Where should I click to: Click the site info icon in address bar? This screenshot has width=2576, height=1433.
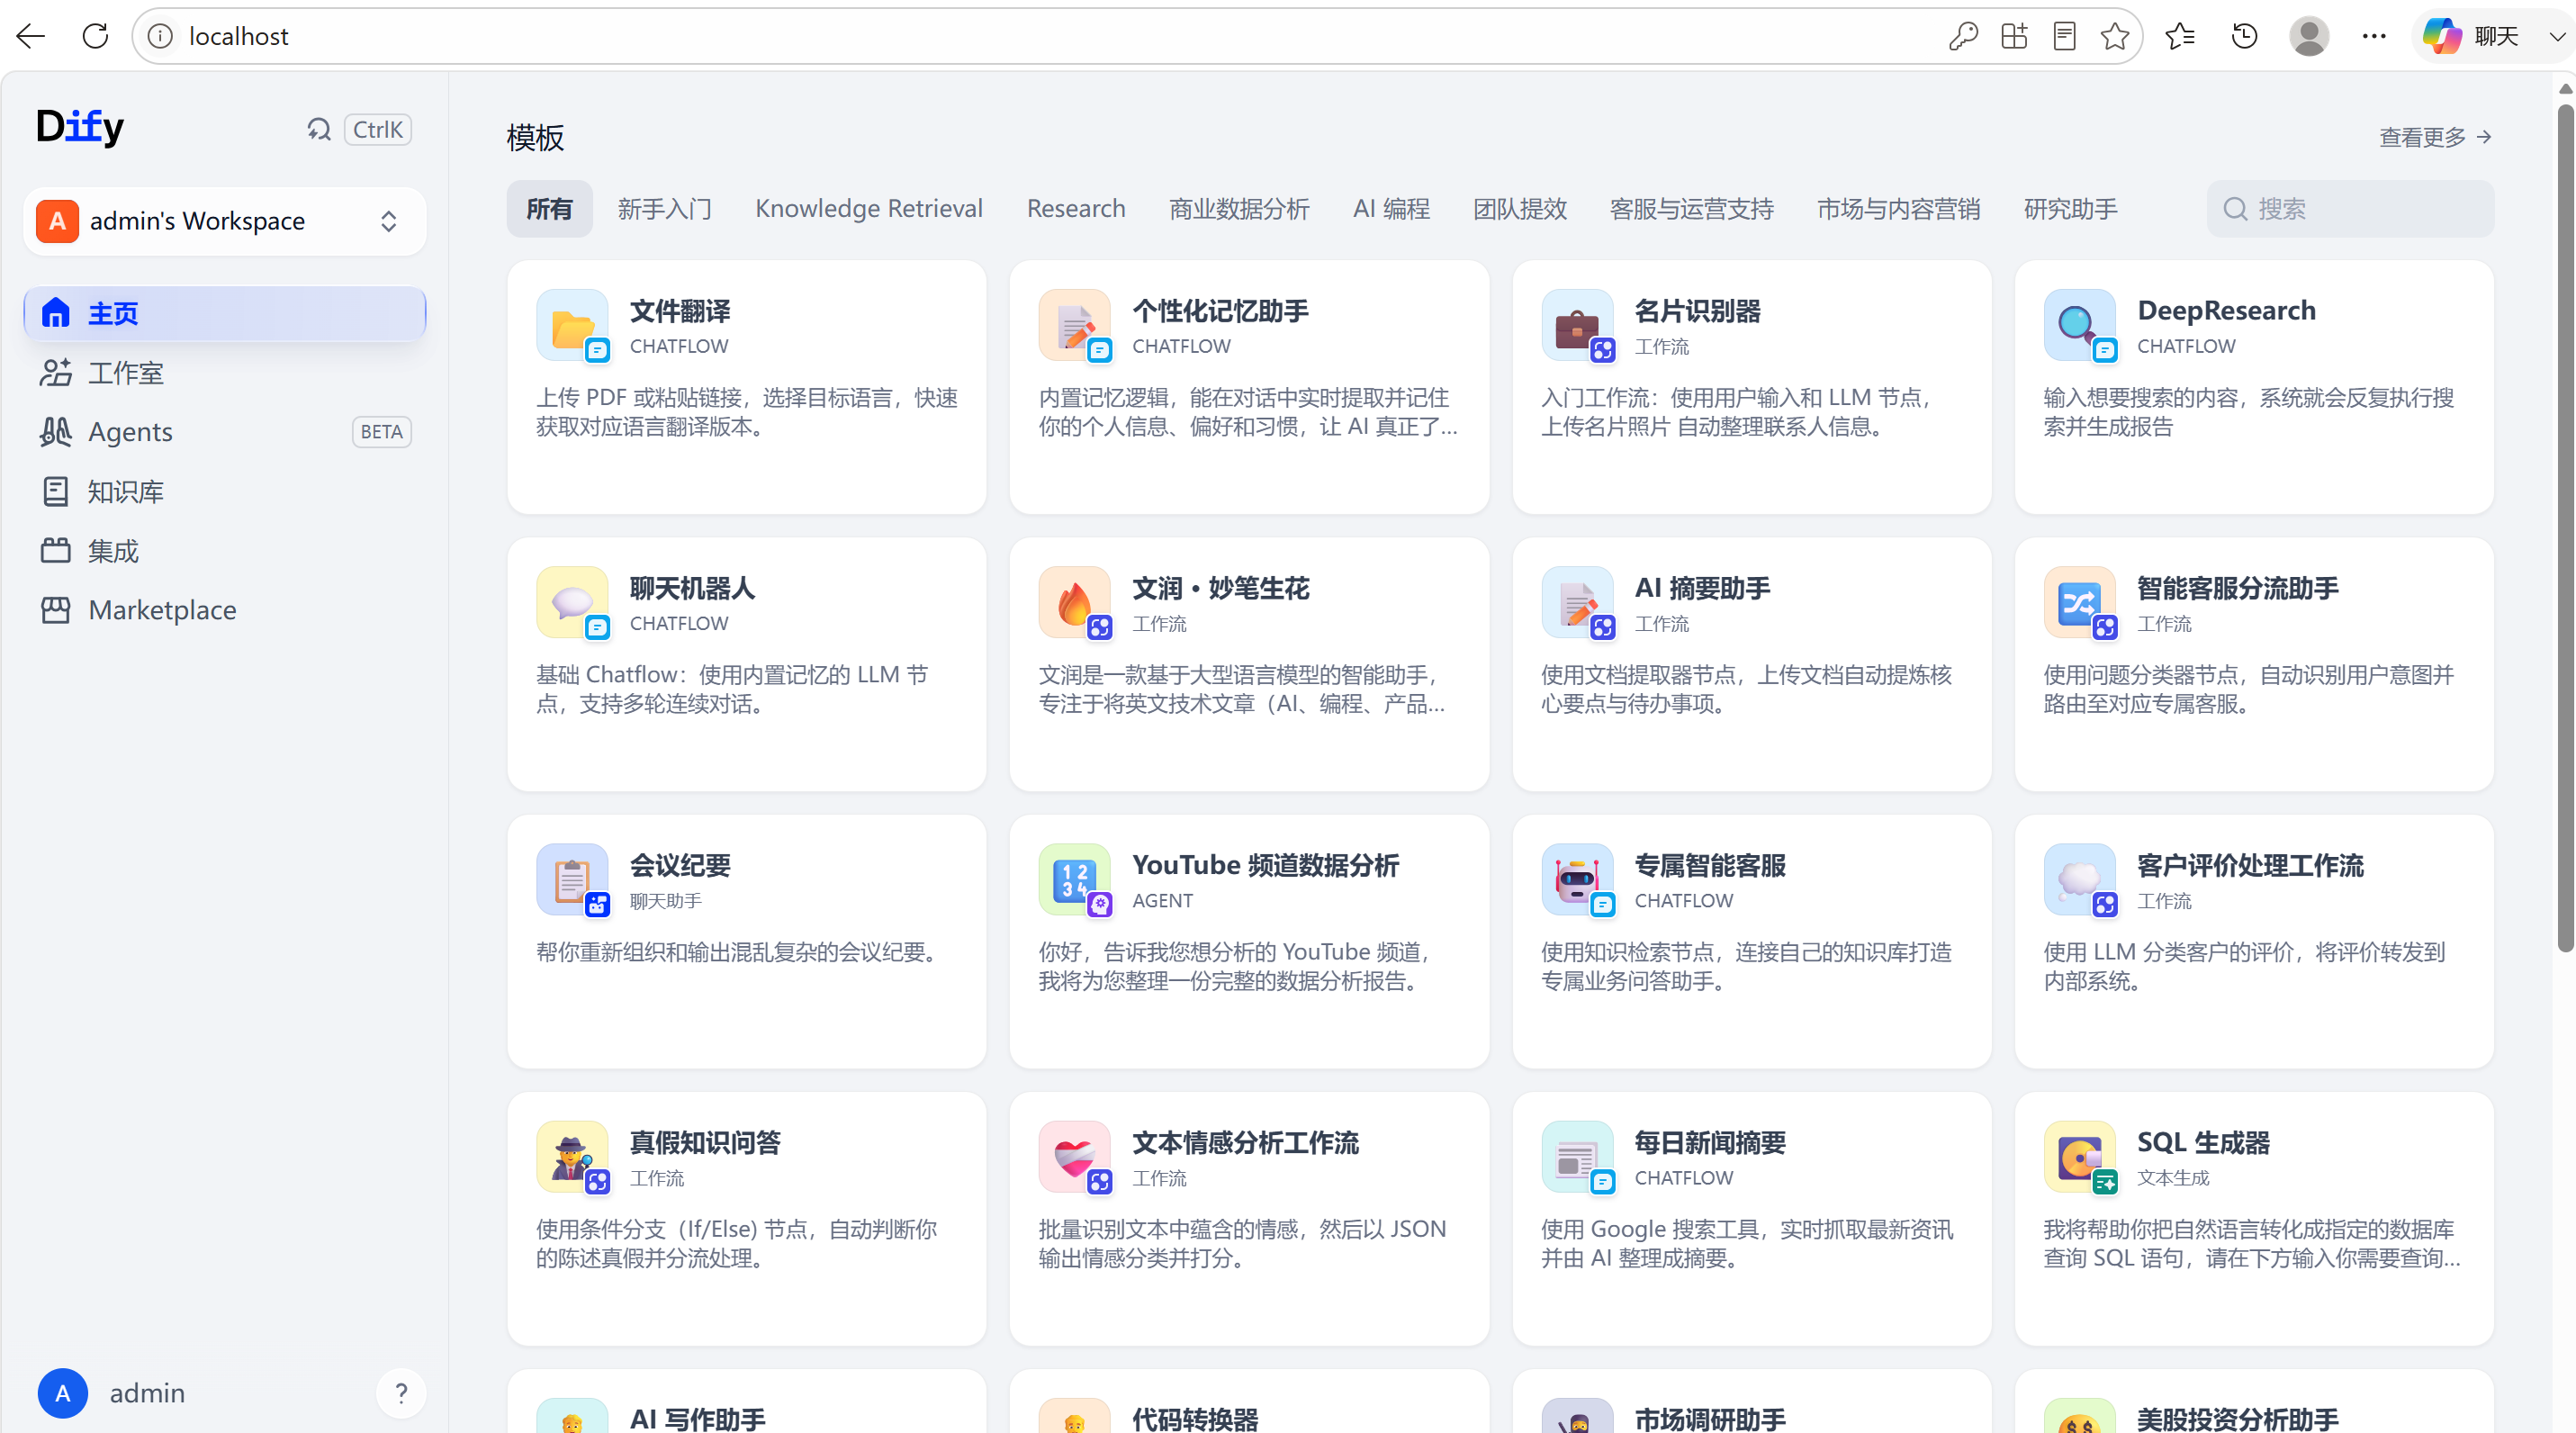160,36
